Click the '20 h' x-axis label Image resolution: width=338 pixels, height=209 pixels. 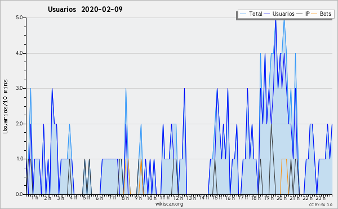(282, 198)
